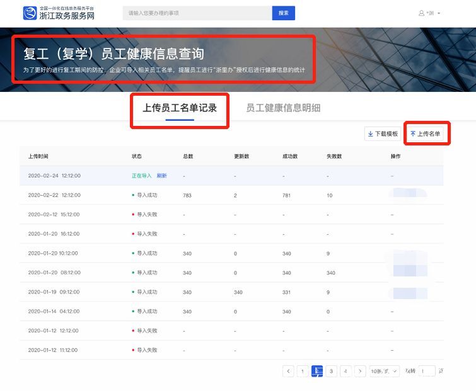Go to next page arrow
Image resolution: width=476 pixels, height=391 pixels.
[360, 371]
